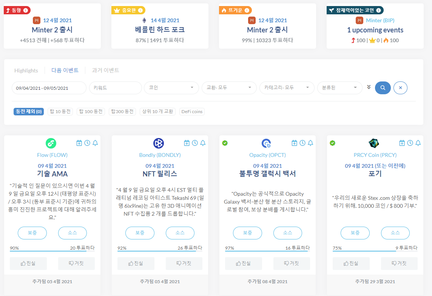Click bell alert icon on Bondly card
This screenshot has width=432, height=296.
pos(203,143)
